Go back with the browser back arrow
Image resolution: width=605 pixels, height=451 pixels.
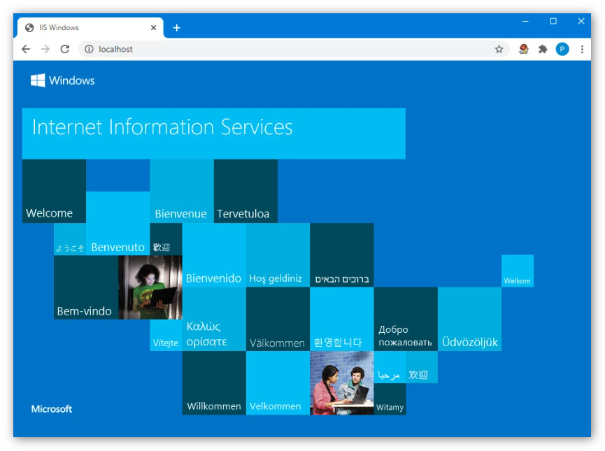tap(26, 49)
